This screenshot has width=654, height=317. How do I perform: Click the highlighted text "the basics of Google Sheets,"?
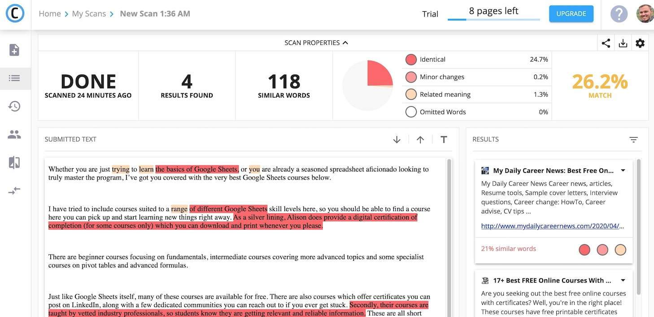[197, 170]
